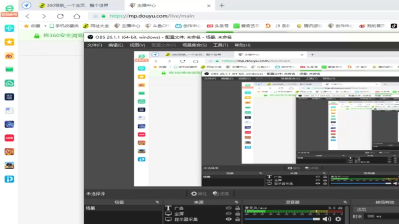Screen dimensions: 399x224
Task: Open the green cloud sidebar icon
Action: (x=9, y=83)
